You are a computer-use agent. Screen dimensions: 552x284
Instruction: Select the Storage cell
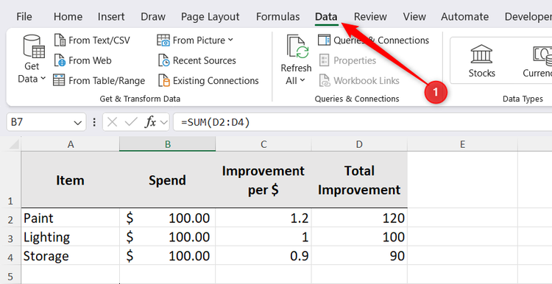(71, 255)
